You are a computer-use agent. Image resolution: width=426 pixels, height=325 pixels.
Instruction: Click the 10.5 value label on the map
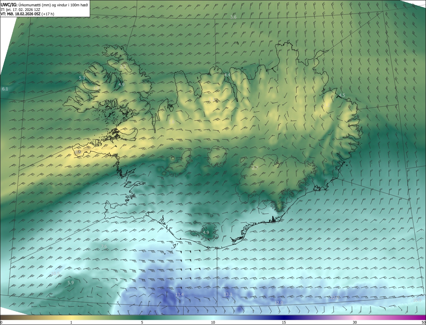coord(55,274)
